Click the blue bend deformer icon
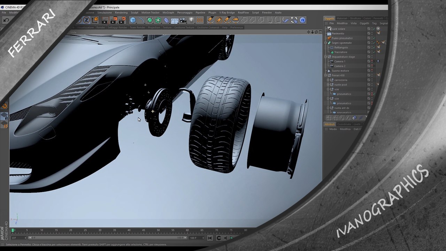This screenshot has width=446, height=251. [x=166, y=20]
